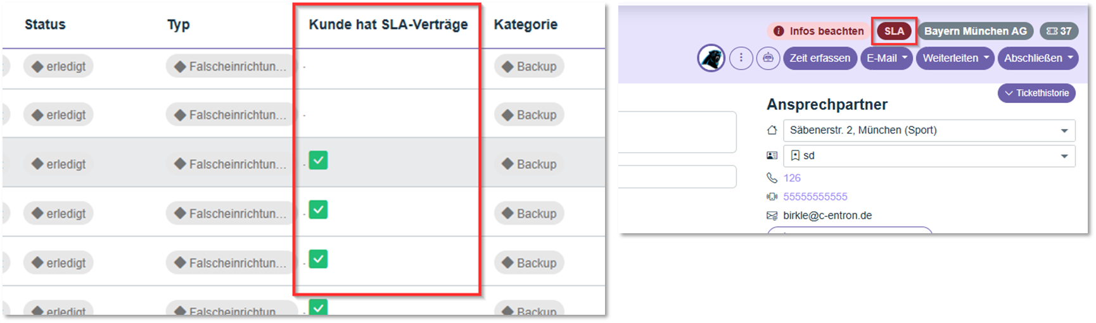Click the ticket count badge showing 37
The width and height of the screenshot is (1096, 323).
point(1059,31)
